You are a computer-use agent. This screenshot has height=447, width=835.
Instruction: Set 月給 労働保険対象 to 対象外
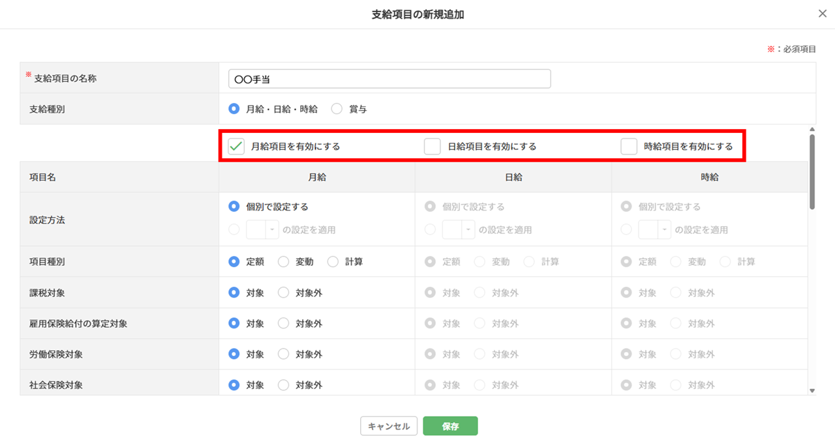284,354
